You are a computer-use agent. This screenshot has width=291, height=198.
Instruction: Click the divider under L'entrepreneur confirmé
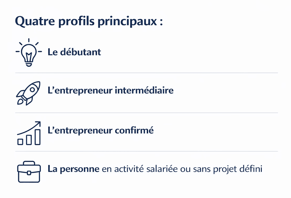click(147, 151)
